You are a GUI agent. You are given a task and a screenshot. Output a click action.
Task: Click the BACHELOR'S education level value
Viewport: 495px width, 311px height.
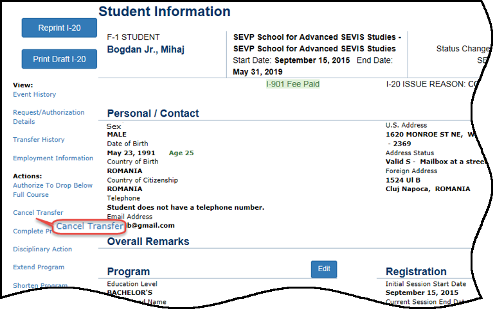[x=130, y=292]
